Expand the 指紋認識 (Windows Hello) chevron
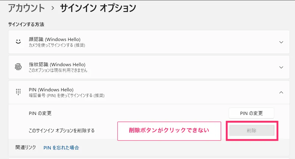Screen dimensions: 295x159 (281, 67)
